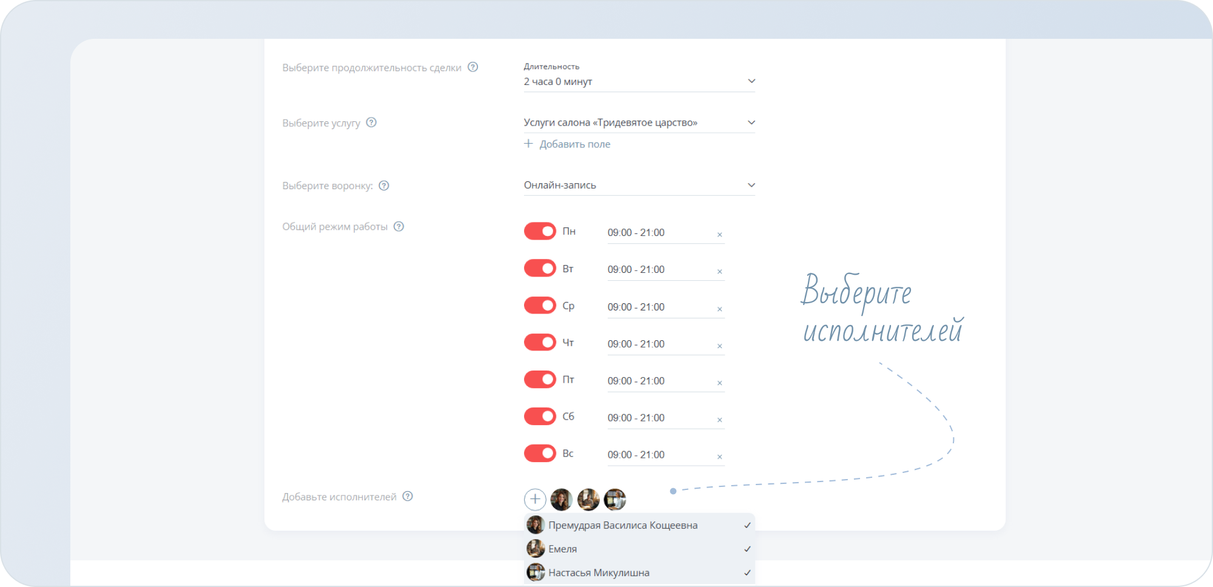This screenshot has height=587, width=1213.
Task: Click the round plus icon to add performer
Action: [x=535, y=499]
